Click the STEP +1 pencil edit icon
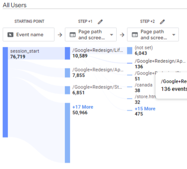Image resolution: width=187 pixels, height=169 pixels. point(100,22)
